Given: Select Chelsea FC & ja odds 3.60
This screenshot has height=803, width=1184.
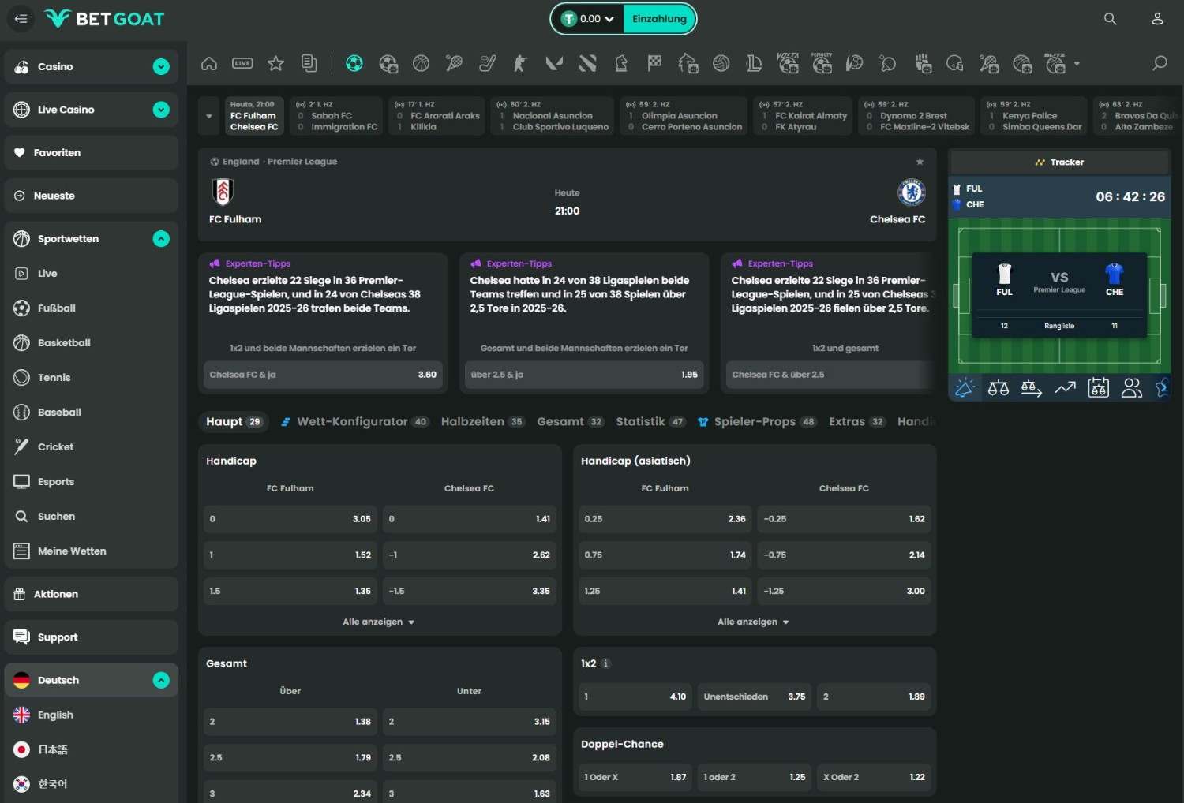Looking at the screenshot, I should (x=323, y=375).
